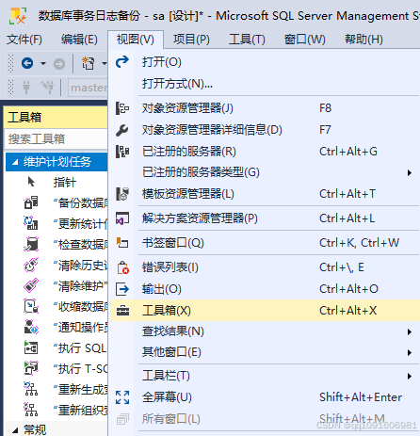
Task: Click the 搜索工具箱 search field
Action: point(57,139)
